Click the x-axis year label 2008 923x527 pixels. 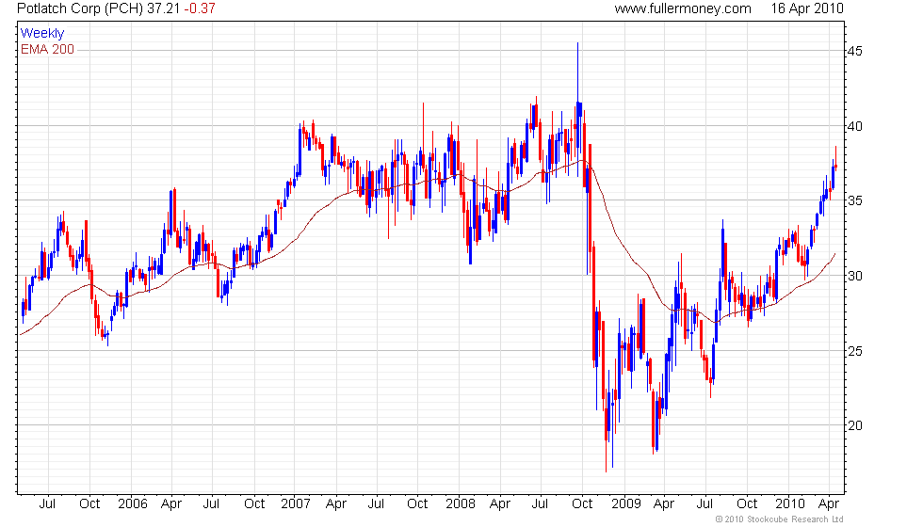coord(461,504)
